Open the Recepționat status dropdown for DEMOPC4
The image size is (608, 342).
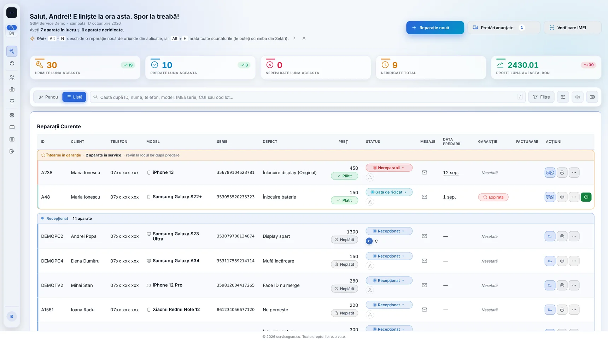389,256
